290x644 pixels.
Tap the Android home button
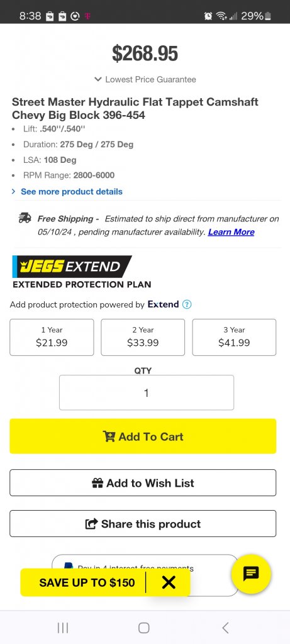[144, 628]
